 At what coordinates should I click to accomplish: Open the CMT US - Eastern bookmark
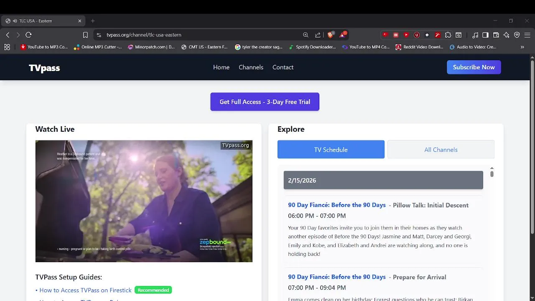click(x=204, y=47)
